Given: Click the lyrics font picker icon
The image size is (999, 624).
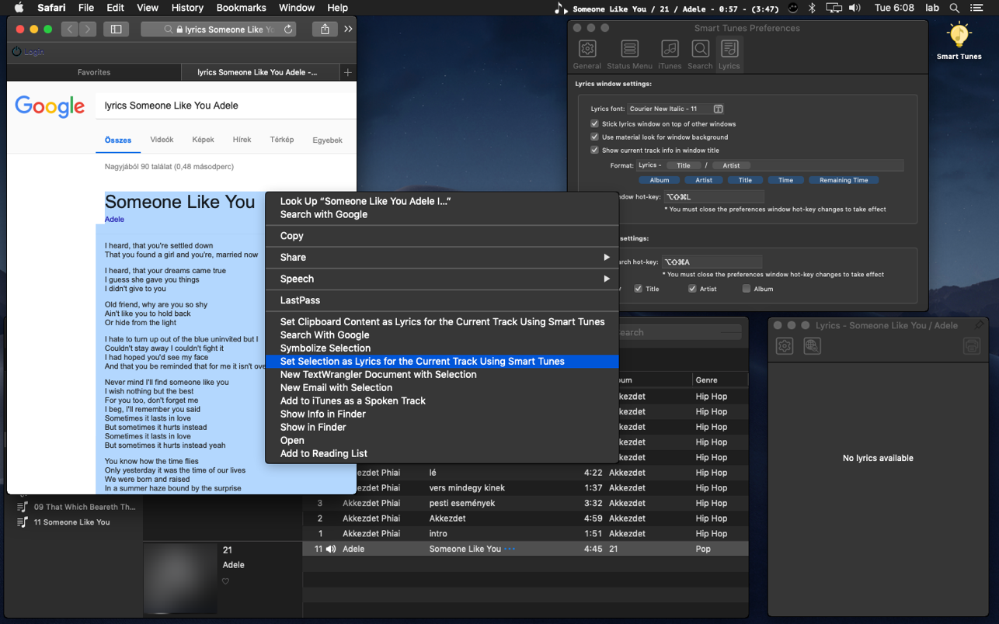Looking at the screenshot, I should tap(719, 109).
